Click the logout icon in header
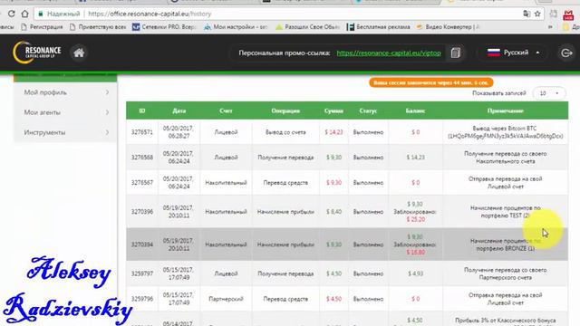 [x=566, y=53]
